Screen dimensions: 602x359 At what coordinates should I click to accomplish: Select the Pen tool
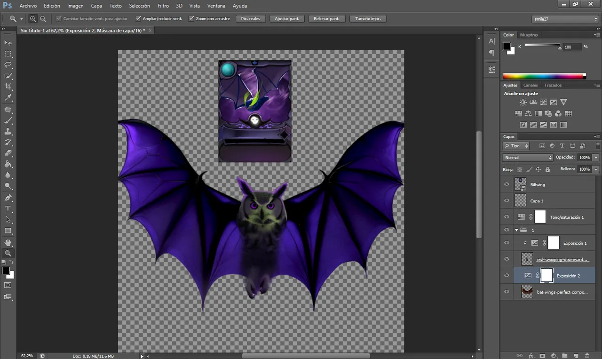pos(8,198)
